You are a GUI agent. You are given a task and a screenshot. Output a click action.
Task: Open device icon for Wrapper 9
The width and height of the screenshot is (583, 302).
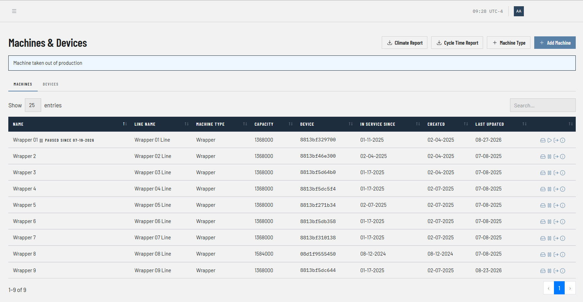point(543,271)
